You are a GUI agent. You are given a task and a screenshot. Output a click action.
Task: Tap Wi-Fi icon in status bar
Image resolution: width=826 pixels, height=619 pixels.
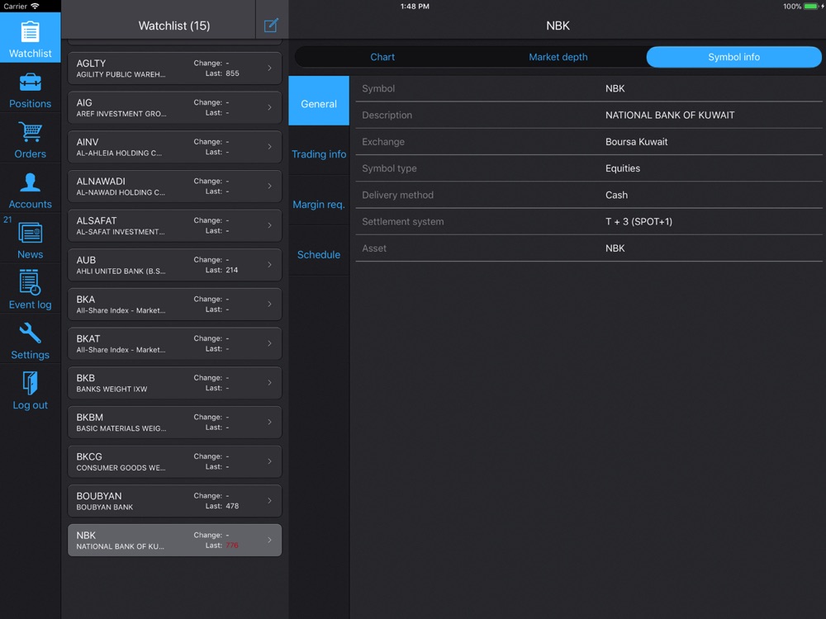(36, 7)
